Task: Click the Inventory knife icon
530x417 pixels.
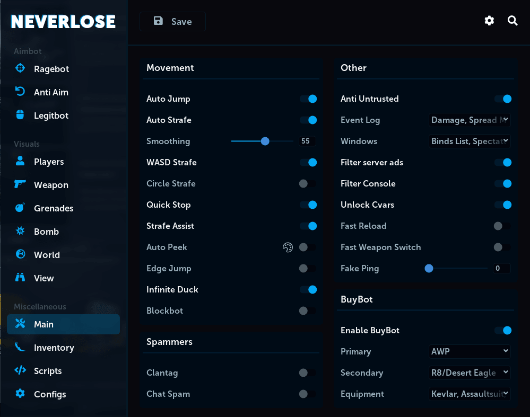Action: pyautogui.click(x=20, y=347)
